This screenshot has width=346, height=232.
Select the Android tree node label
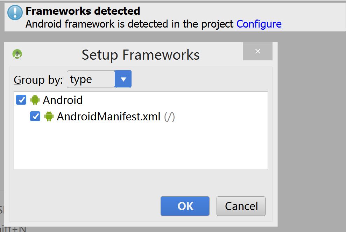click(63, 100)
